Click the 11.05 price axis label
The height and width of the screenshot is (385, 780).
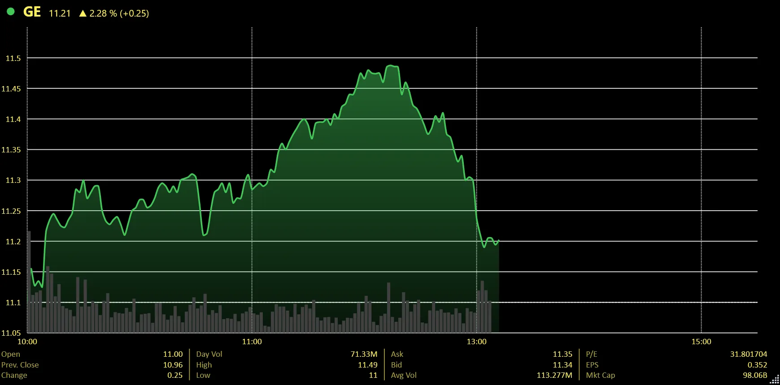[11, 333]
